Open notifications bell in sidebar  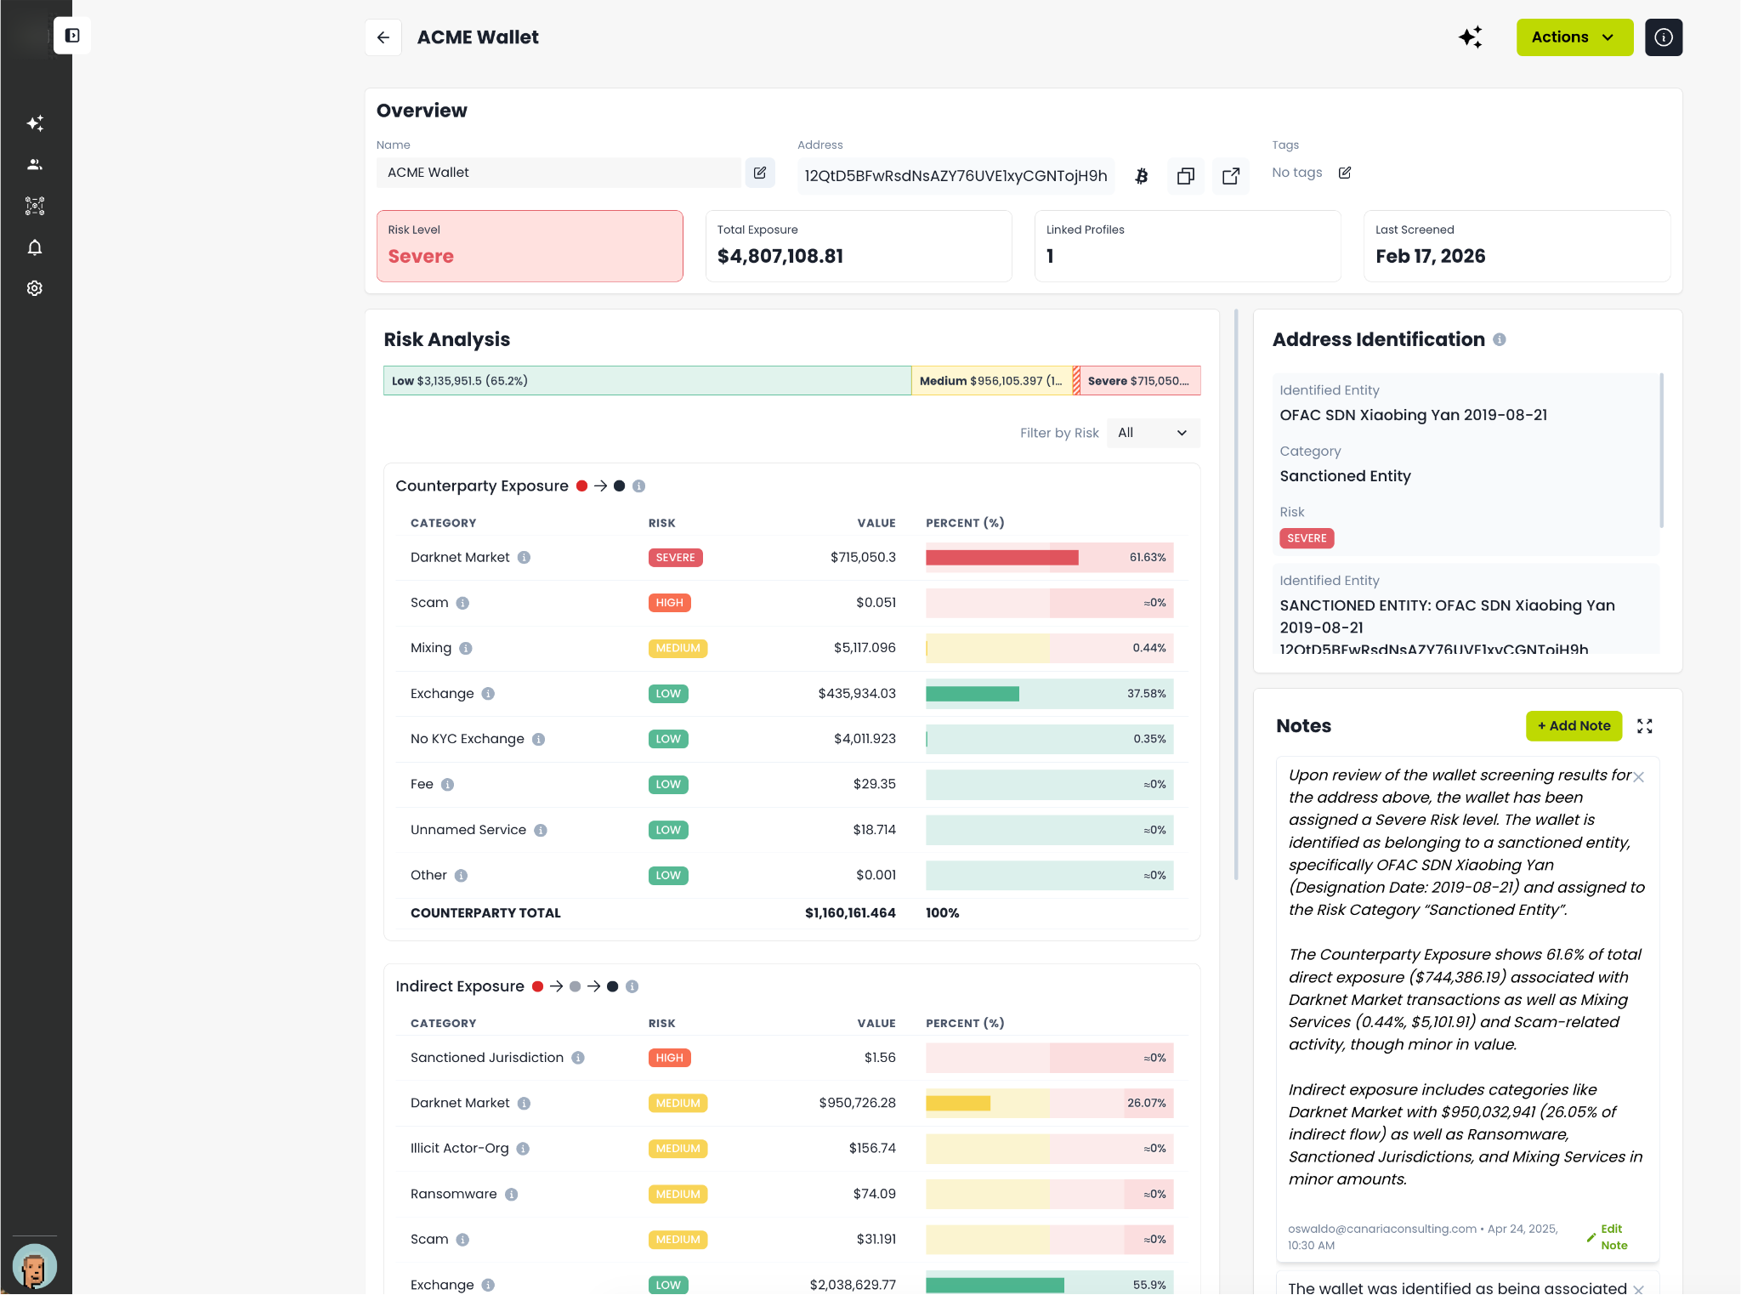[x=35, y=247]
